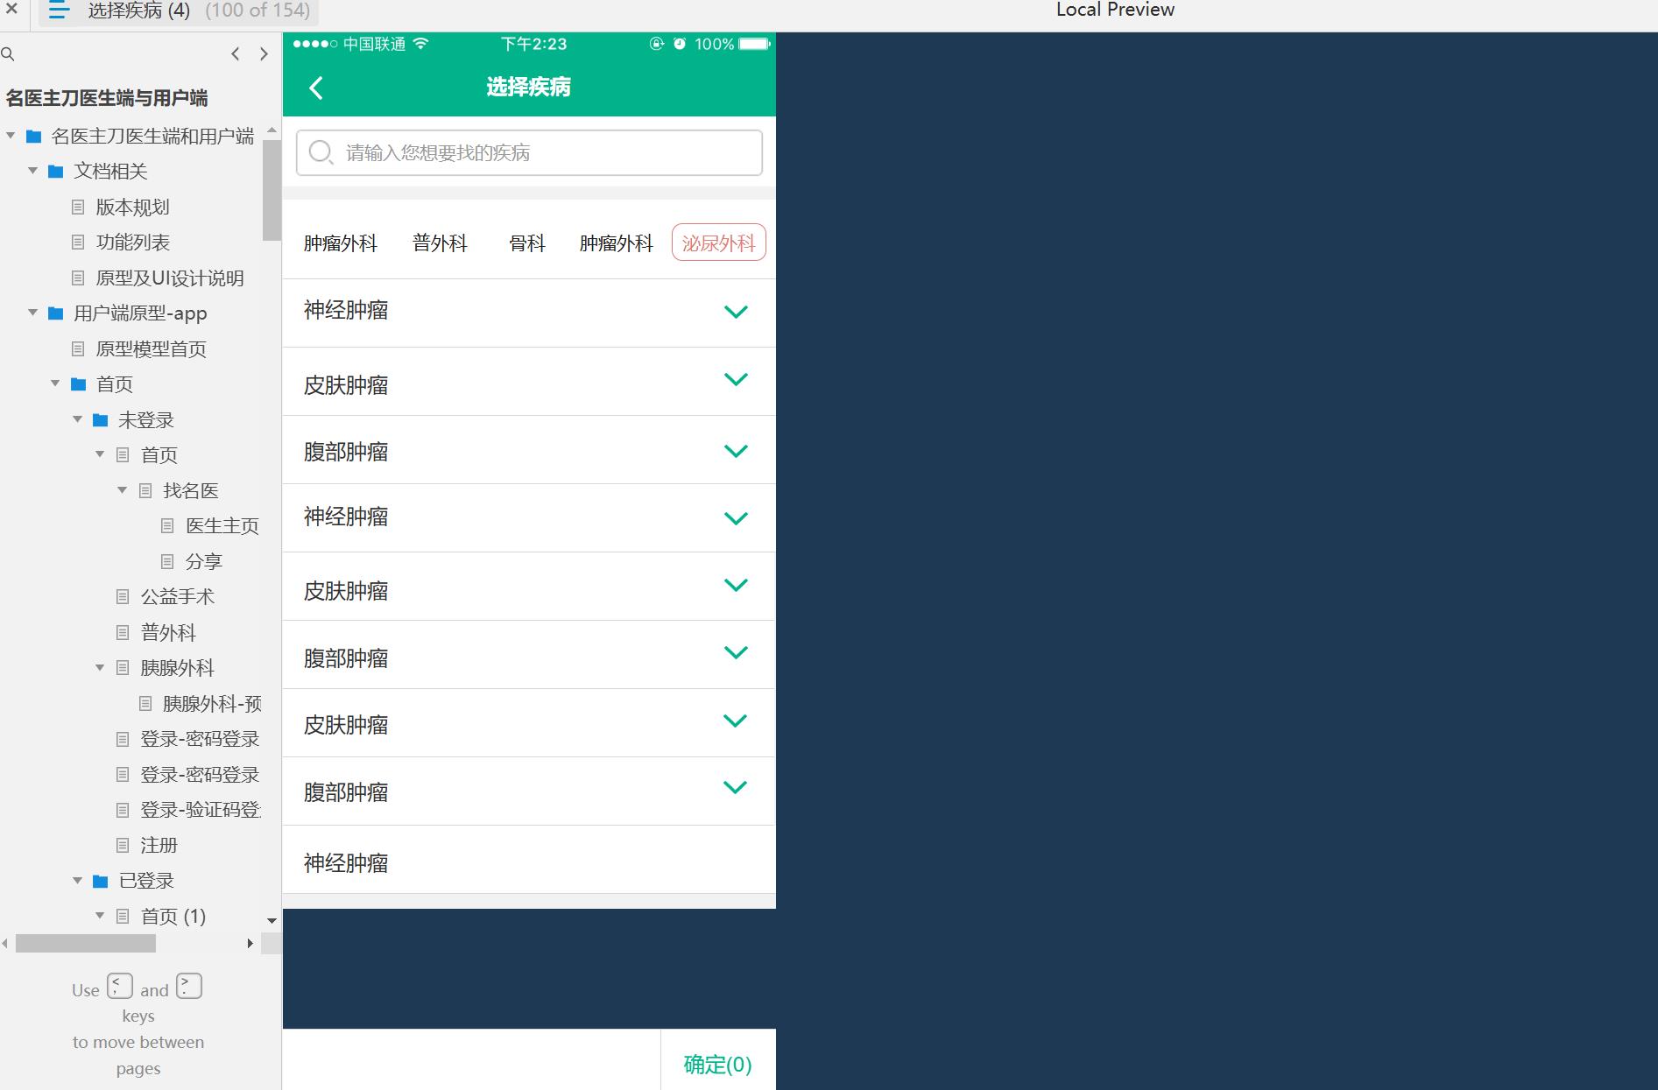Open the 胰腺外科-预 sitemap page
1658x1090 pixels.
tap(212, 704)
